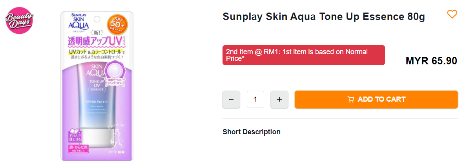Image resolution: width=467 pixels, height=166 pixels.
Task: Click the red 2nd Item @ RM1 promo banner
Action: pyautogui.click(x=303, y=55)
